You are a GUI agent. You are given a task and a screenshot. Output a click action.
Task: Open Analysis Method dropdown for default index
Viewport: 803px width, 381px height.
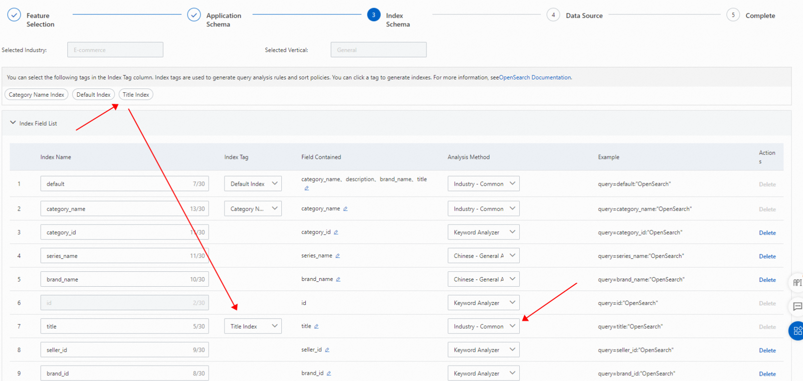[x=484, y=184]
